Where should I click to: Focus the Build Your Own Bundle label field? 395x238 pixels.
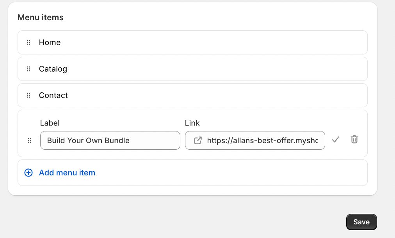tap(110, 140)
